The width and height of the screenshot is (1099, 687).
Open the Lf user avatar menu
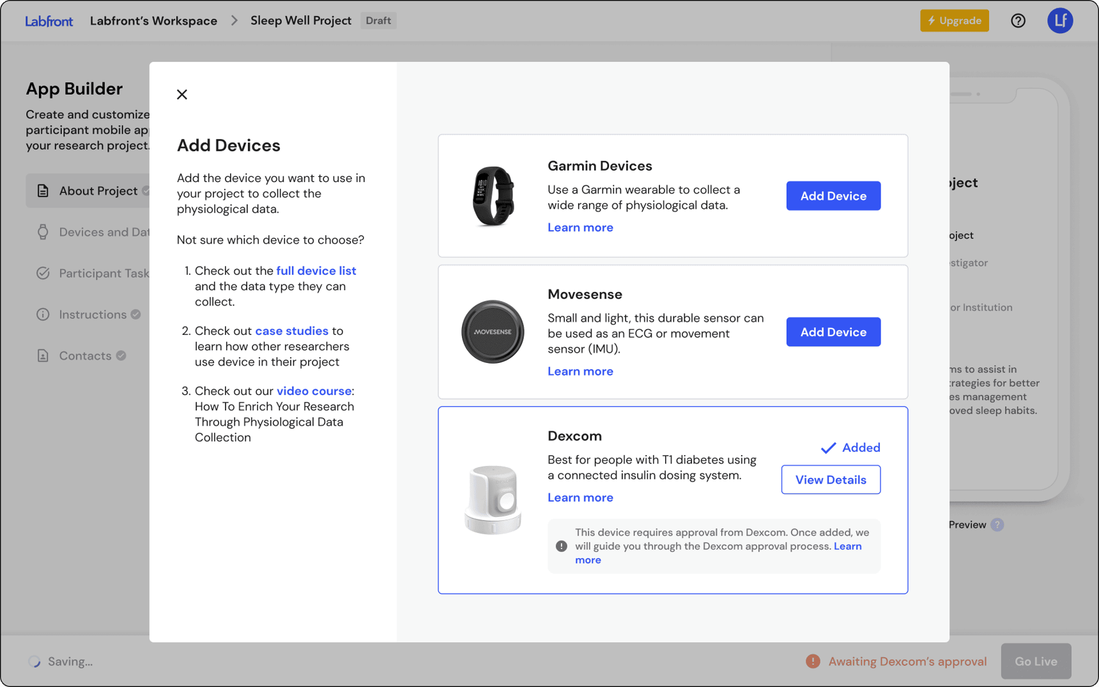(1059, 20)
